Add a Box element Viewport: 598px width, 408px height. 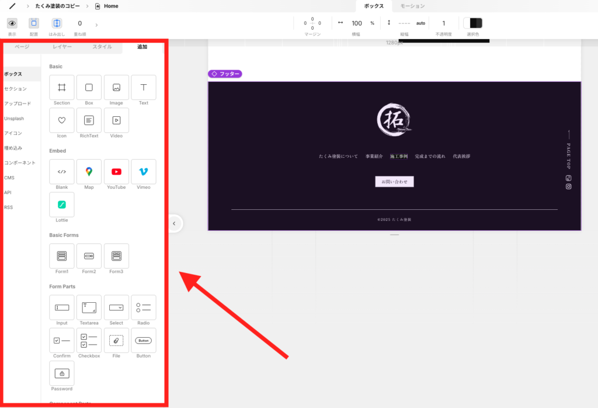click(x=89, y=88)
